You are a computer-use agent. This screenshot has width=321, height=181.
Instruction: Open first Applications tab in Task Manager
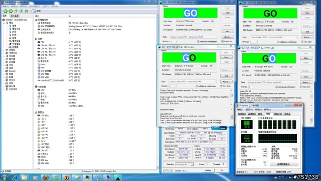242,114
